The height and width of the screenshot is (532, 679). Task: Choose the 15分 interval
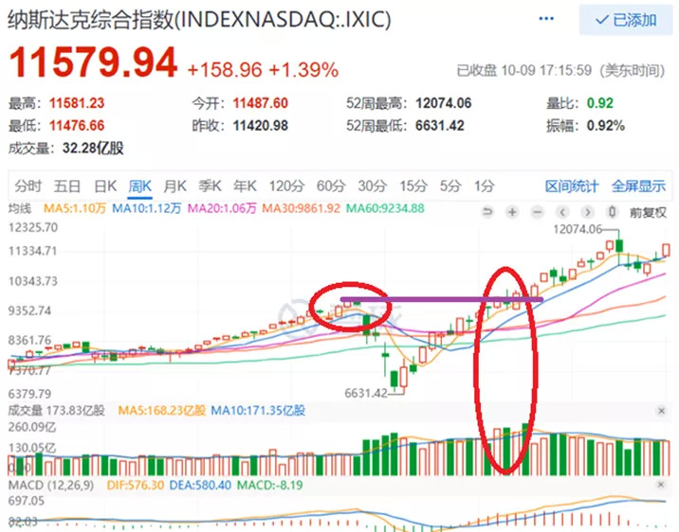[413, 186]
